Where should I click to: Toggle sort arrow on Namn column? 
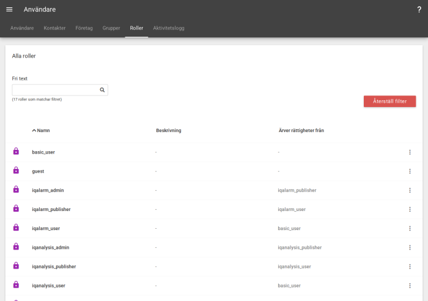(34, 130)
